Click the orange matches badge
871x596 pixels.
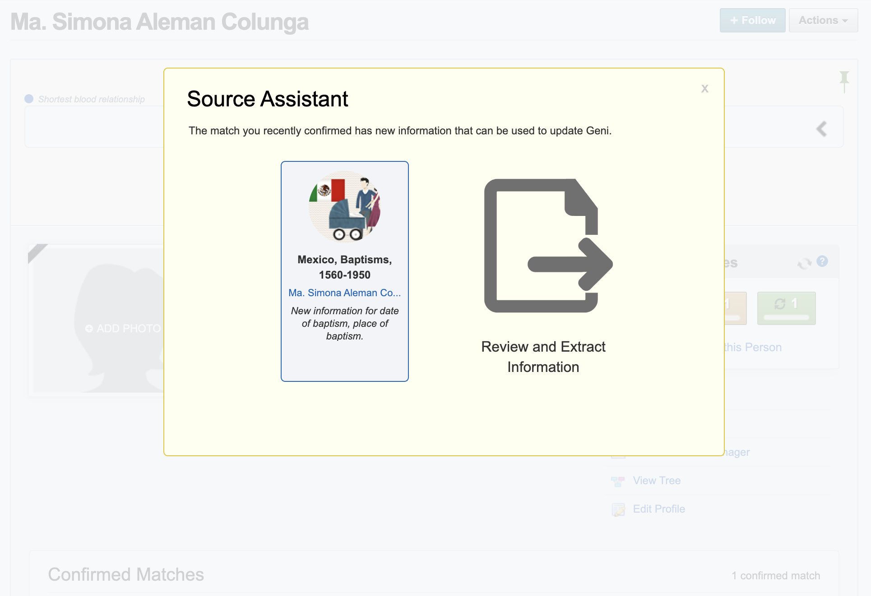click(x=736, y=308)
